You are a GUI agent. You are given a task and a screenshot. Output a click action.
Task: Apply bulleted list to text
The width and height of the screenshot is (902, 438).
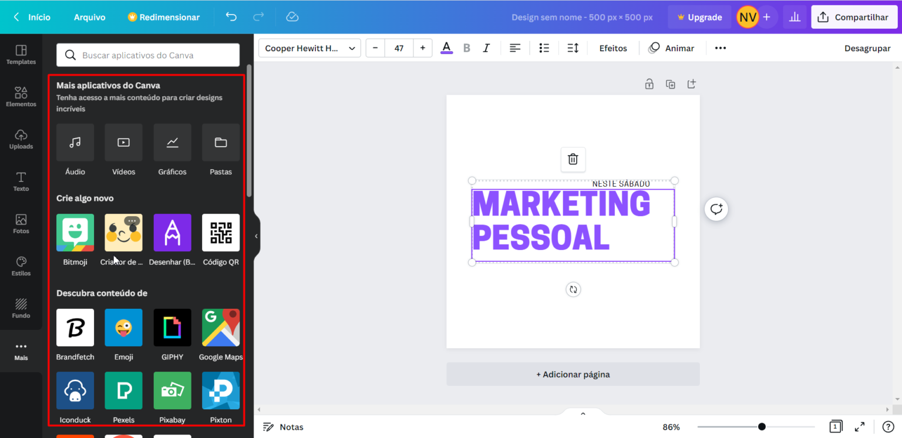click(544, 48)
